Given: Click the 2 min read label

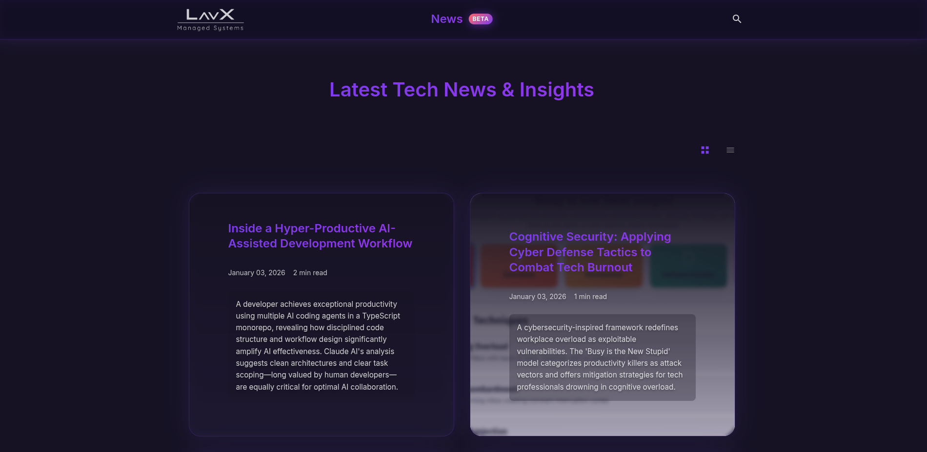Looking at the screenshot, I should tap(309, 273).
